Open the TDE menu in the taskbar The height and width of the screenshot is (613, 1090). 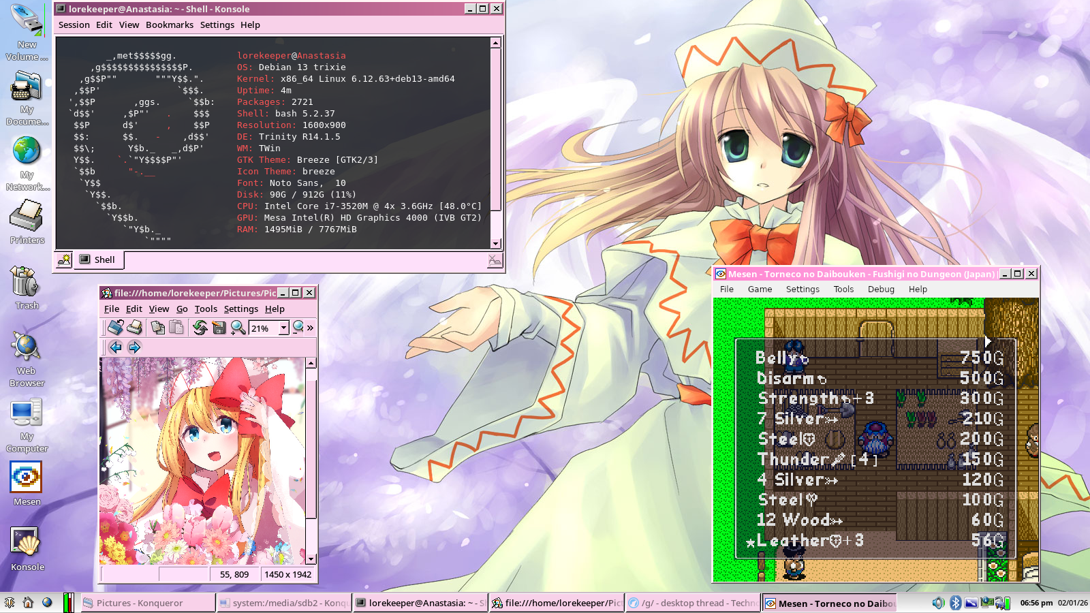tap(10, 603)
